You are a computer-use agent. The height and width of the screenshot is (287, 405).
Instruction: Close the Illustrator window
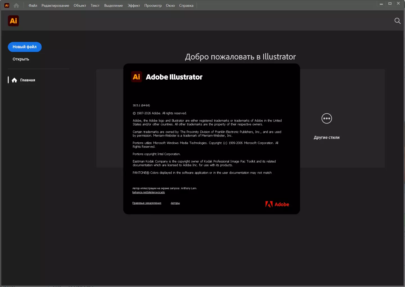398,4
